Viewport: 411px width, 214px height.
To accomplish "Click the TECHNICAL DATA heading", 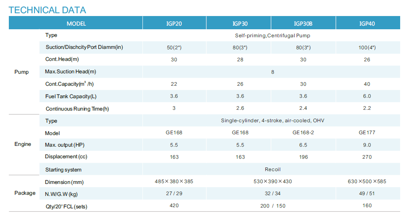I will (x=47, y=10).
